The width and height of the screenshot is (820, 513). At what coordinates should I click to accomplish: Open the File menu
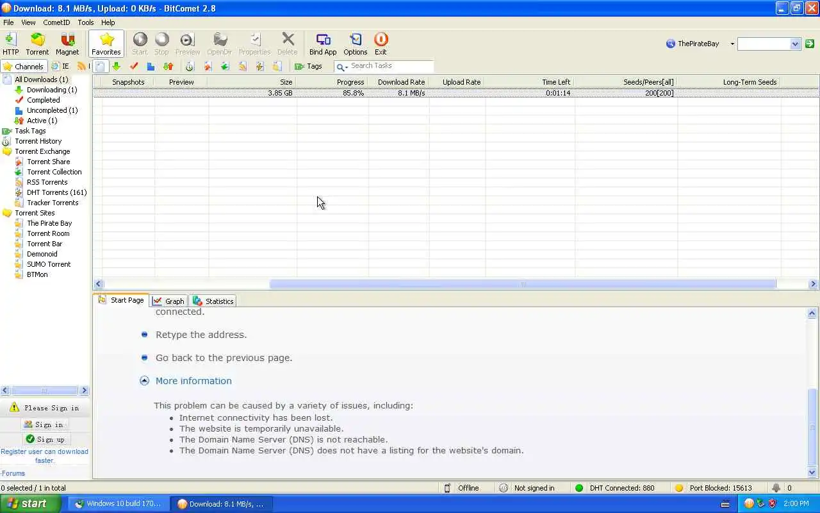[8, 22]
